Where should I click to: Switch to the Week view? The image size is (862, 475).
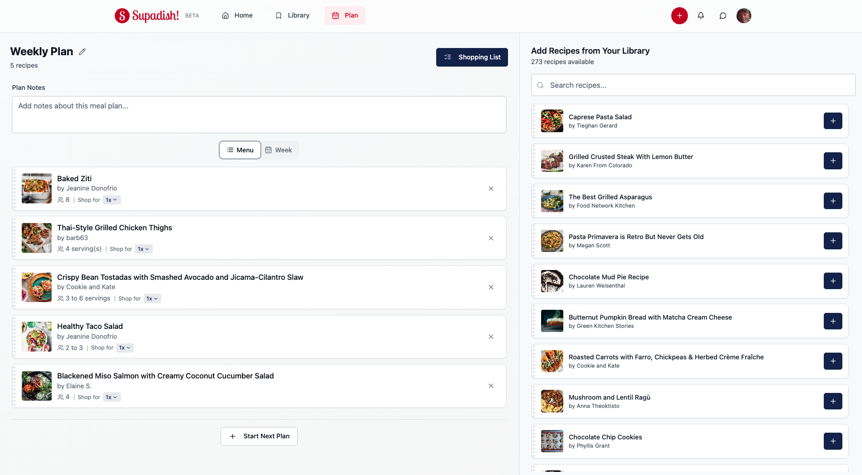click(280, 150)
